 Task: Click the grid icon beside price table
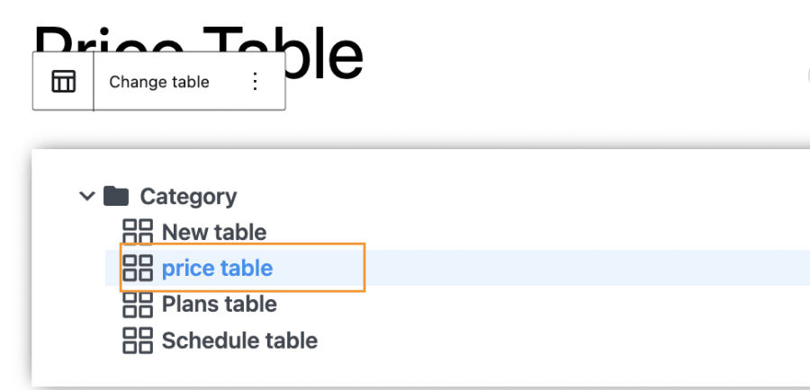click(138, 268)
